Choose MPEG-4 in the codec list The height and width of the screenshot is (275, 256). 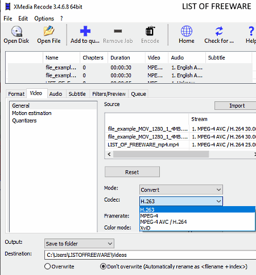pos(197,216)
